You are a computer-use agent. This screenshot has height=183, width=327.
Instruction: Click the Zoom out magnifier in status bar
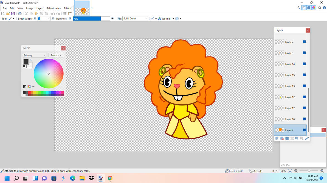coord(296,171)
